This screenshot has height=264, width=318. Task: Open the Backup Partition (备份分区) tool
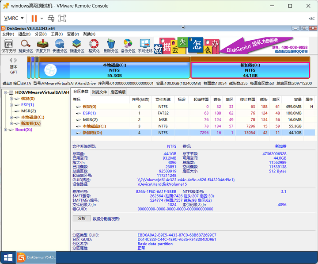coord(128,46)
